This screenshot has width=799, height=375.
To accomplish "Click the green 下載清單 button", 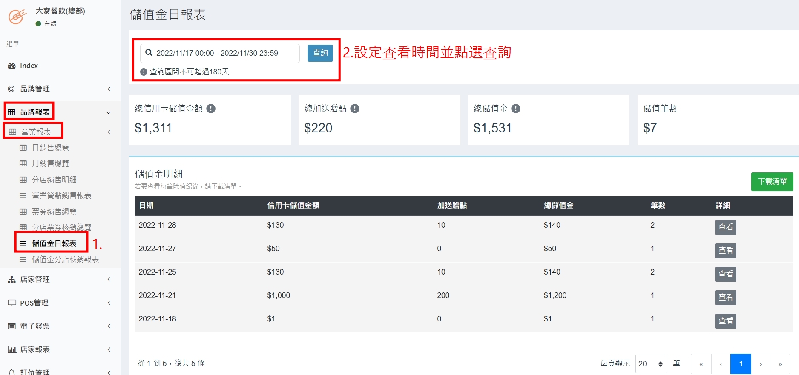I will 772,182.
